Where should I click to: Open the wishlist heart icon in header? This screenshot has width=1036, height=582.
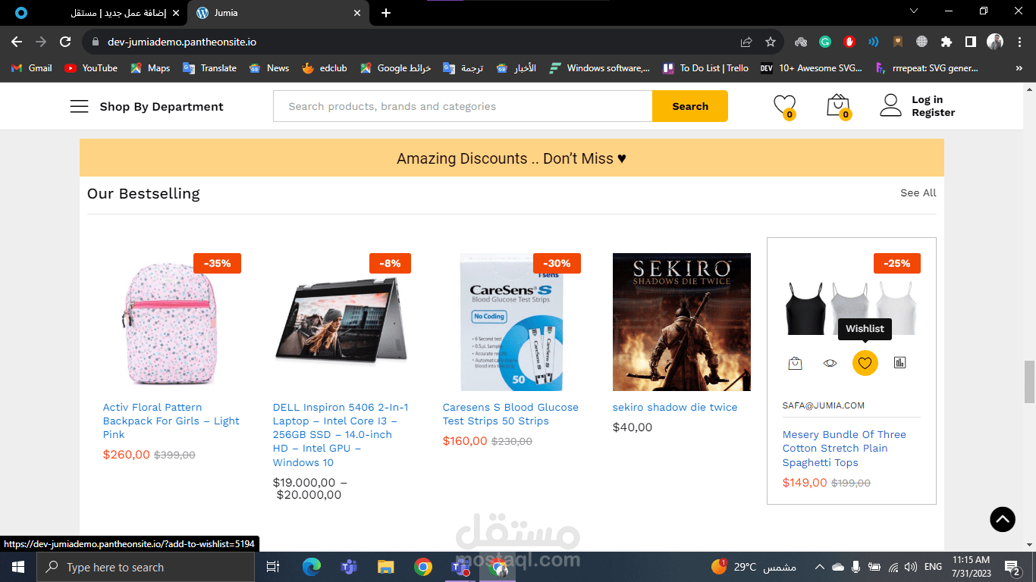[x=784, y=105]
